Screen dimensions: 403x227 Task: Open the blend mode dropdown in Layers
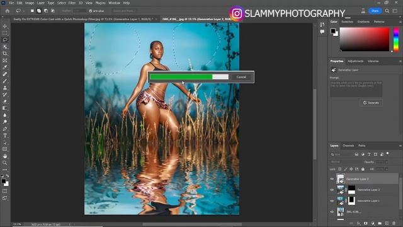point(345,162)
